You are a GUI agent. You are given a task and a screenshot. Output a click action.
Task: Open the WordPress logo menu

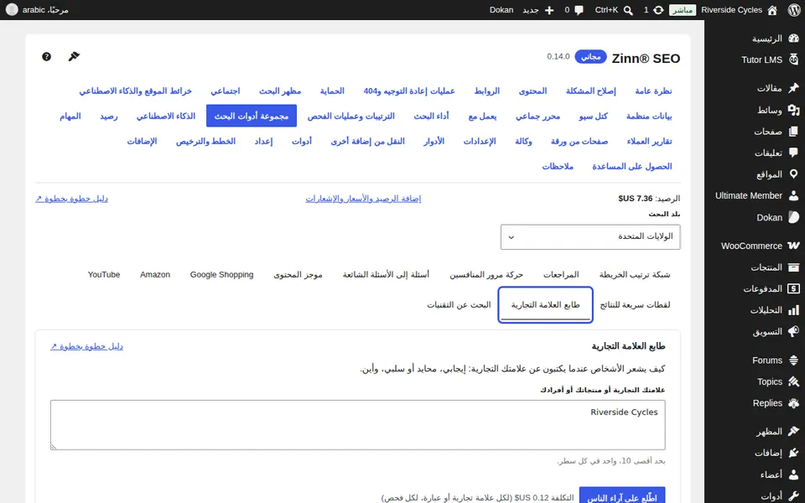point(794,10)
